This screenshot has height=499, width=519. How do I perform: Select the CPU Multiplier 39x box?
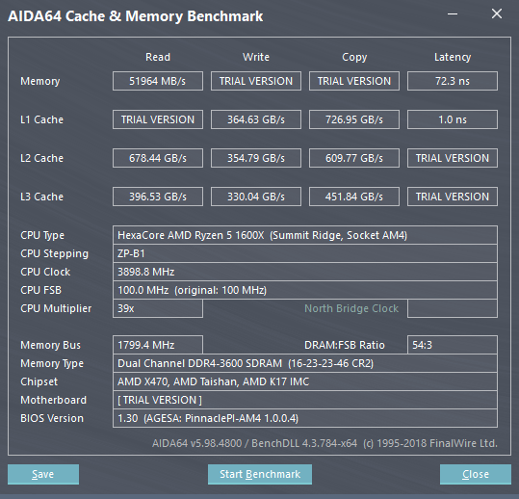(158, 308)
